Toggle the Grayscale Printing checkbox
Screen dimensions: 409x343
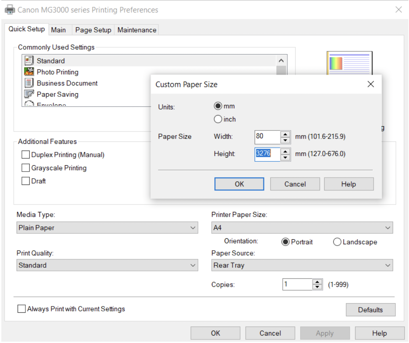(x=25, y=168)
